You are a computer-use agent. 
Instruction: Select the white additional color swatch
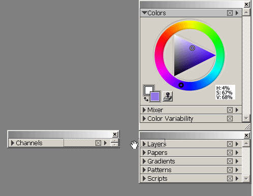click(148, 90)
